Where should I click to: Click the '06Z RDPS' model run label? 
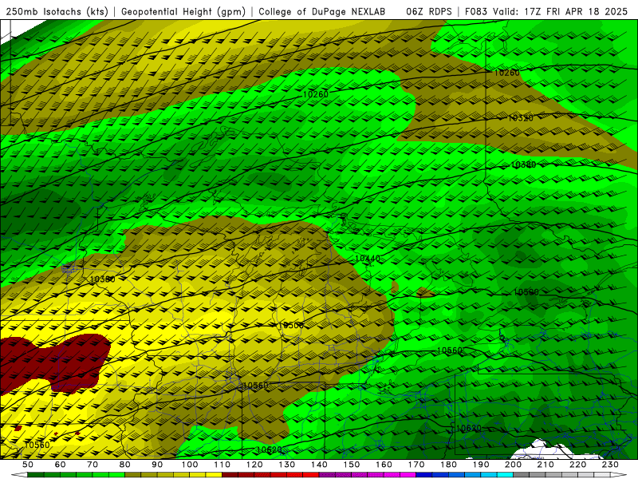pos(429,12)
